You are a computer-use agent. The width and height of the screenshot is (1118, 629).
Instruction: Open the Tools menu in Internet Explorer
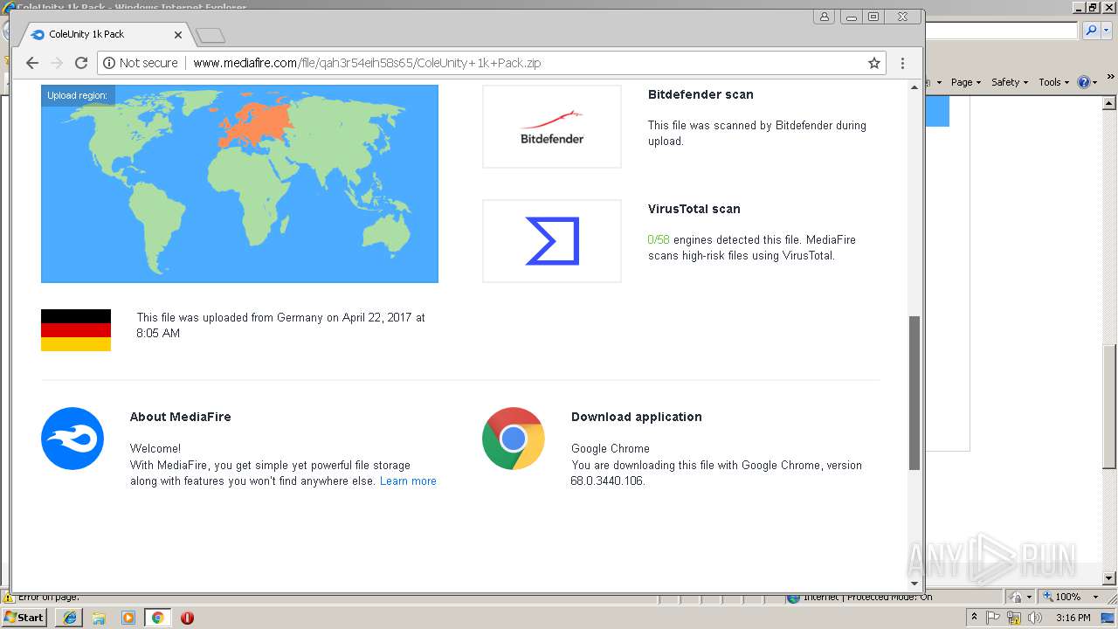click(1053, 82)
